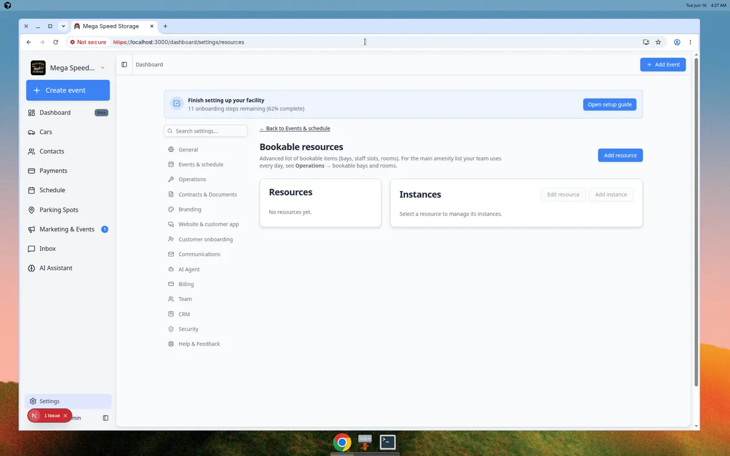The width and height of the screenshot is (730, 456).
Task: Click the Add Event button
Action: point(663,64)
